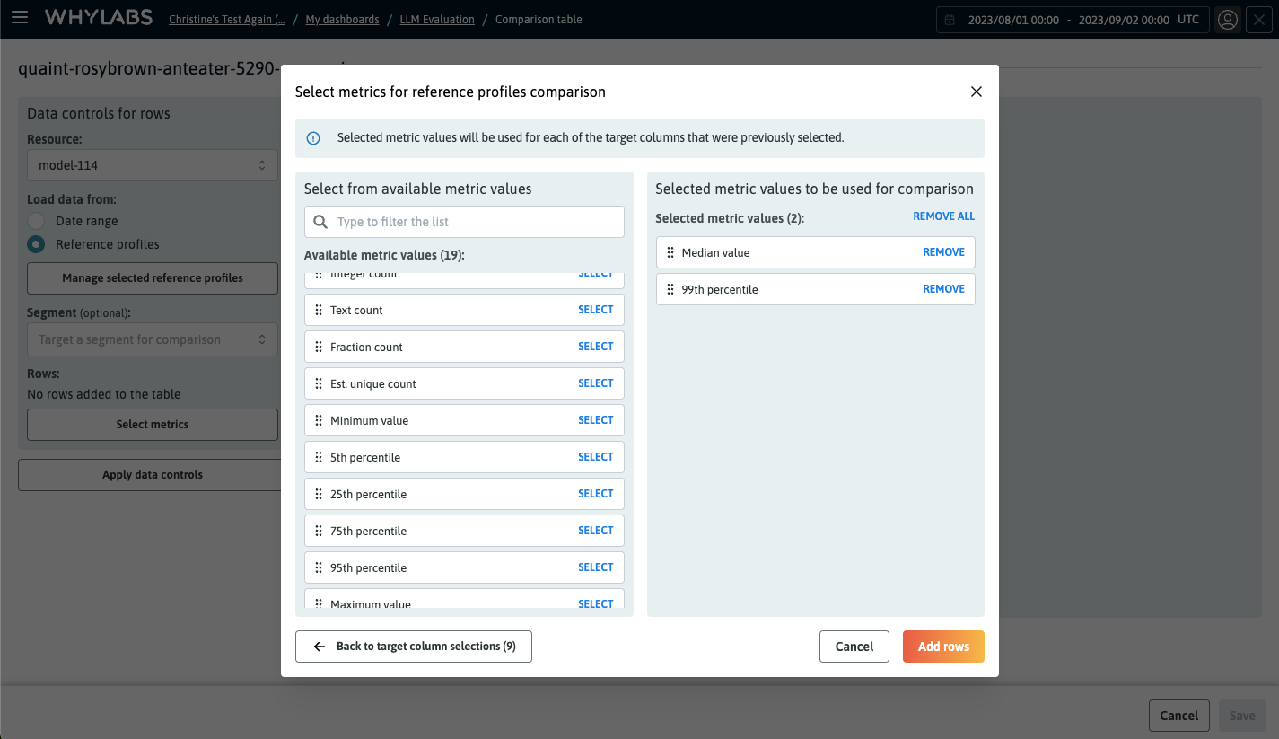
Task: Select the 95th percentile metric
Action: (596, 567)
